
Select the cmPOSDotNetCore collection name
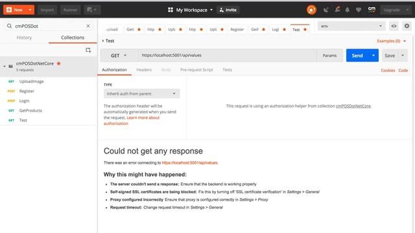click(x=34, y=63)
